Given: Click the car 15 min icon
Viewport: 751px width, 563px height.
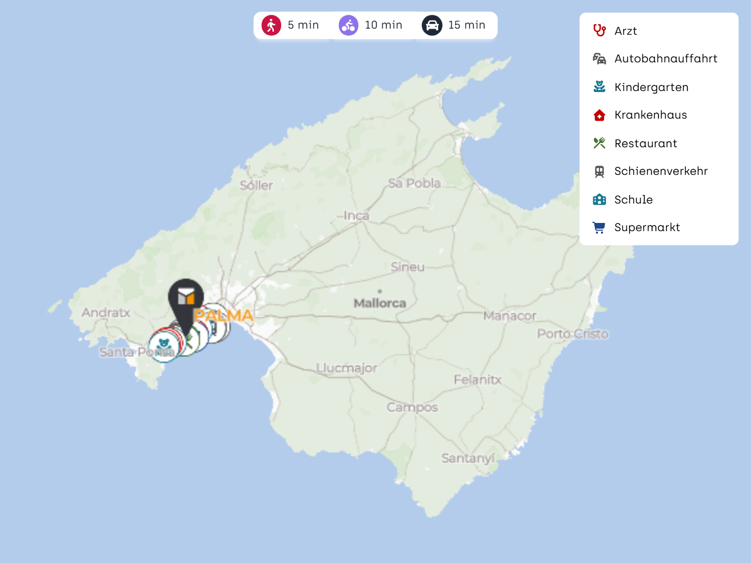Looking at the screenshot, I should tap(432, 25).
